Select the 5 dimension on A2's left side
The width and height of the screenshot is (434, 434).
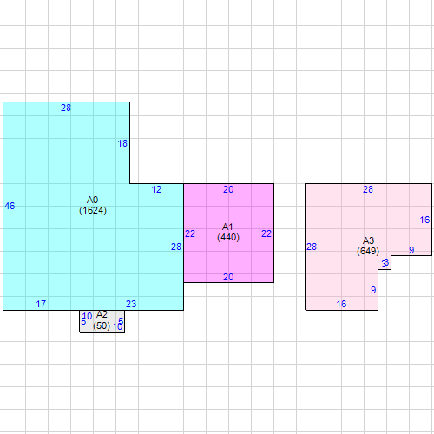(x=83, y=321)
